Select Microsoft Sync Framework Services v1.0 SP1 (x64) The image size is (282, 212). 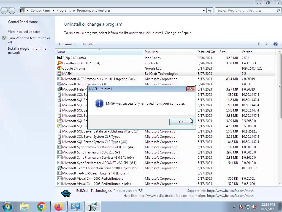pos(165,157)
